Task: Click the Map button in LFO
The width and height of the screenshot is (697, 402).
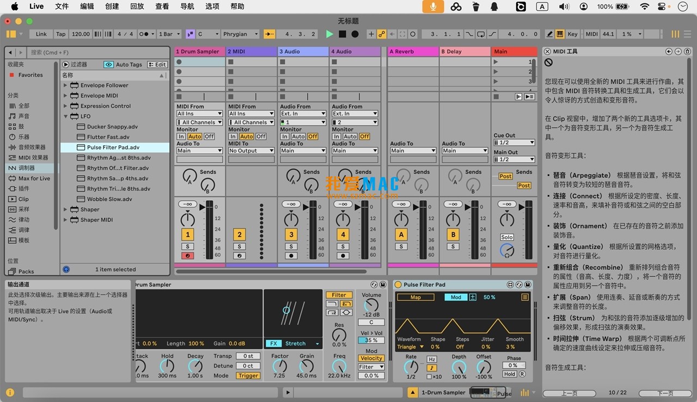Action: (415, 297)
